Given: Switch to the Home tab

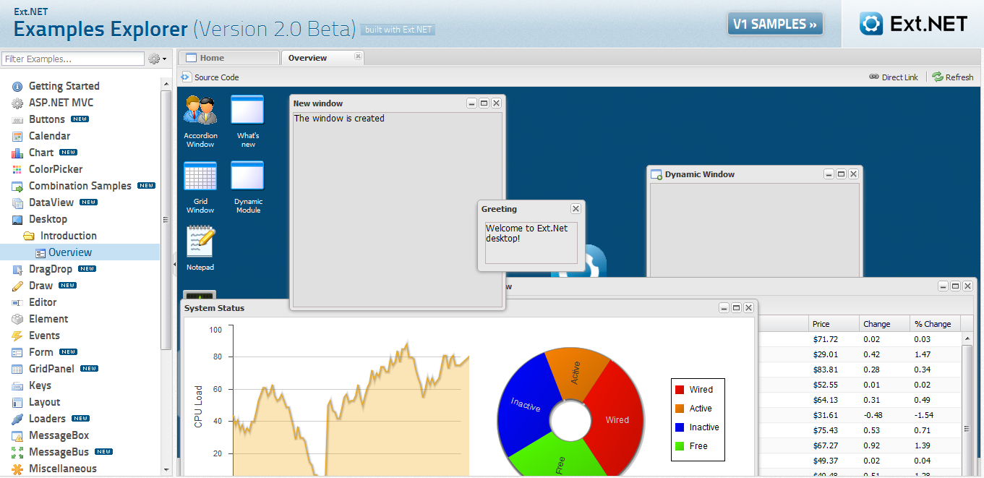Looking at the screenshot, I should [228, 58].
